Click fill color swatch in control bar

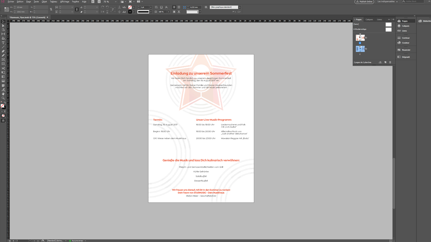tap(130, 7)
